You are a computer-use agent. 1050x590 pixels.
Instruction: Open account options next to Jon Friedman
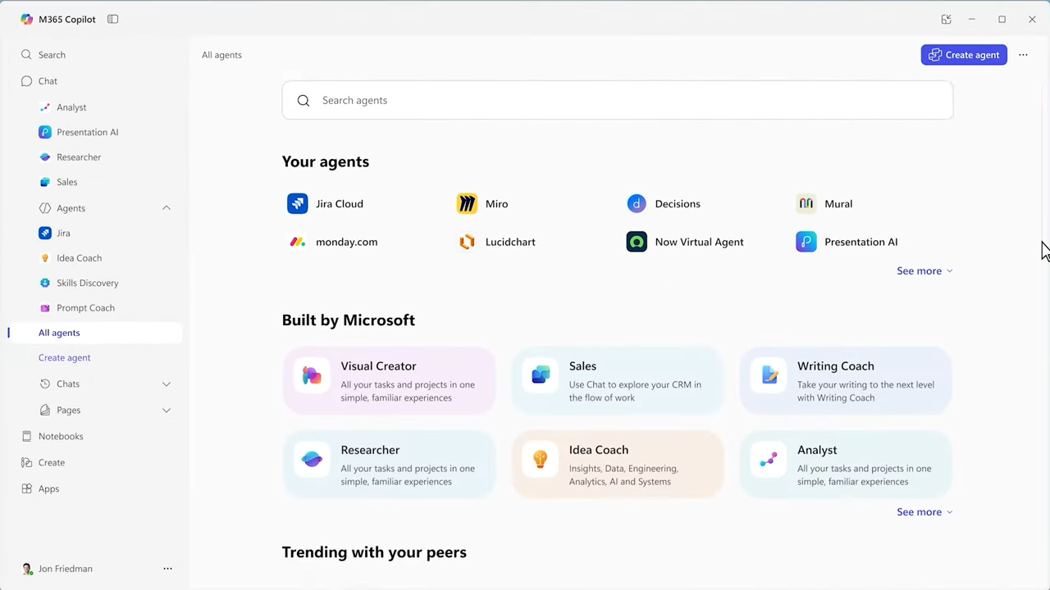coord(167,569)
